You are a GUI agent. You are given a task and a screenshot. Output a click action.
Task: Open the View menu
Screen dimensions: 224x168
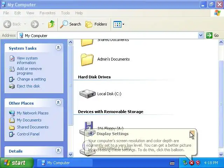tap(30, 13)
